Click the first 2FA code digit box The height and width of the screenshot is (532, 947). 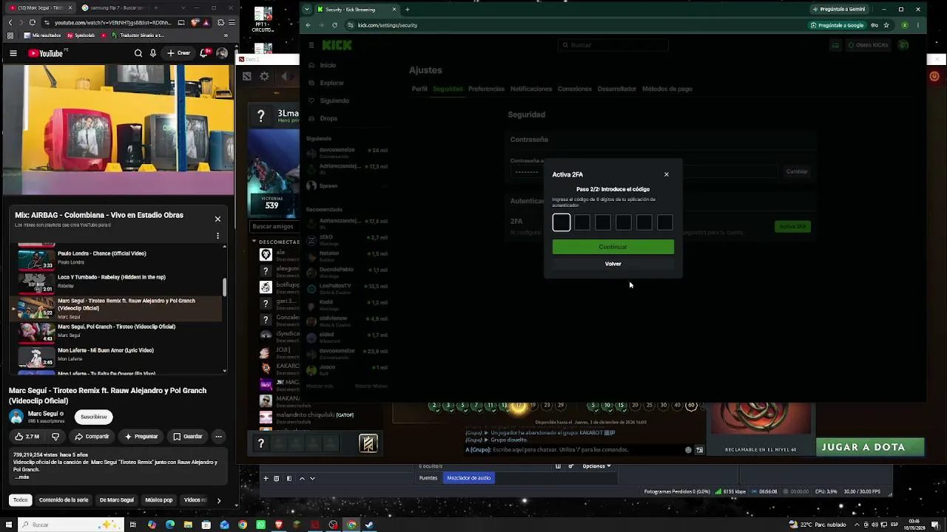click(x=562, y=222)
